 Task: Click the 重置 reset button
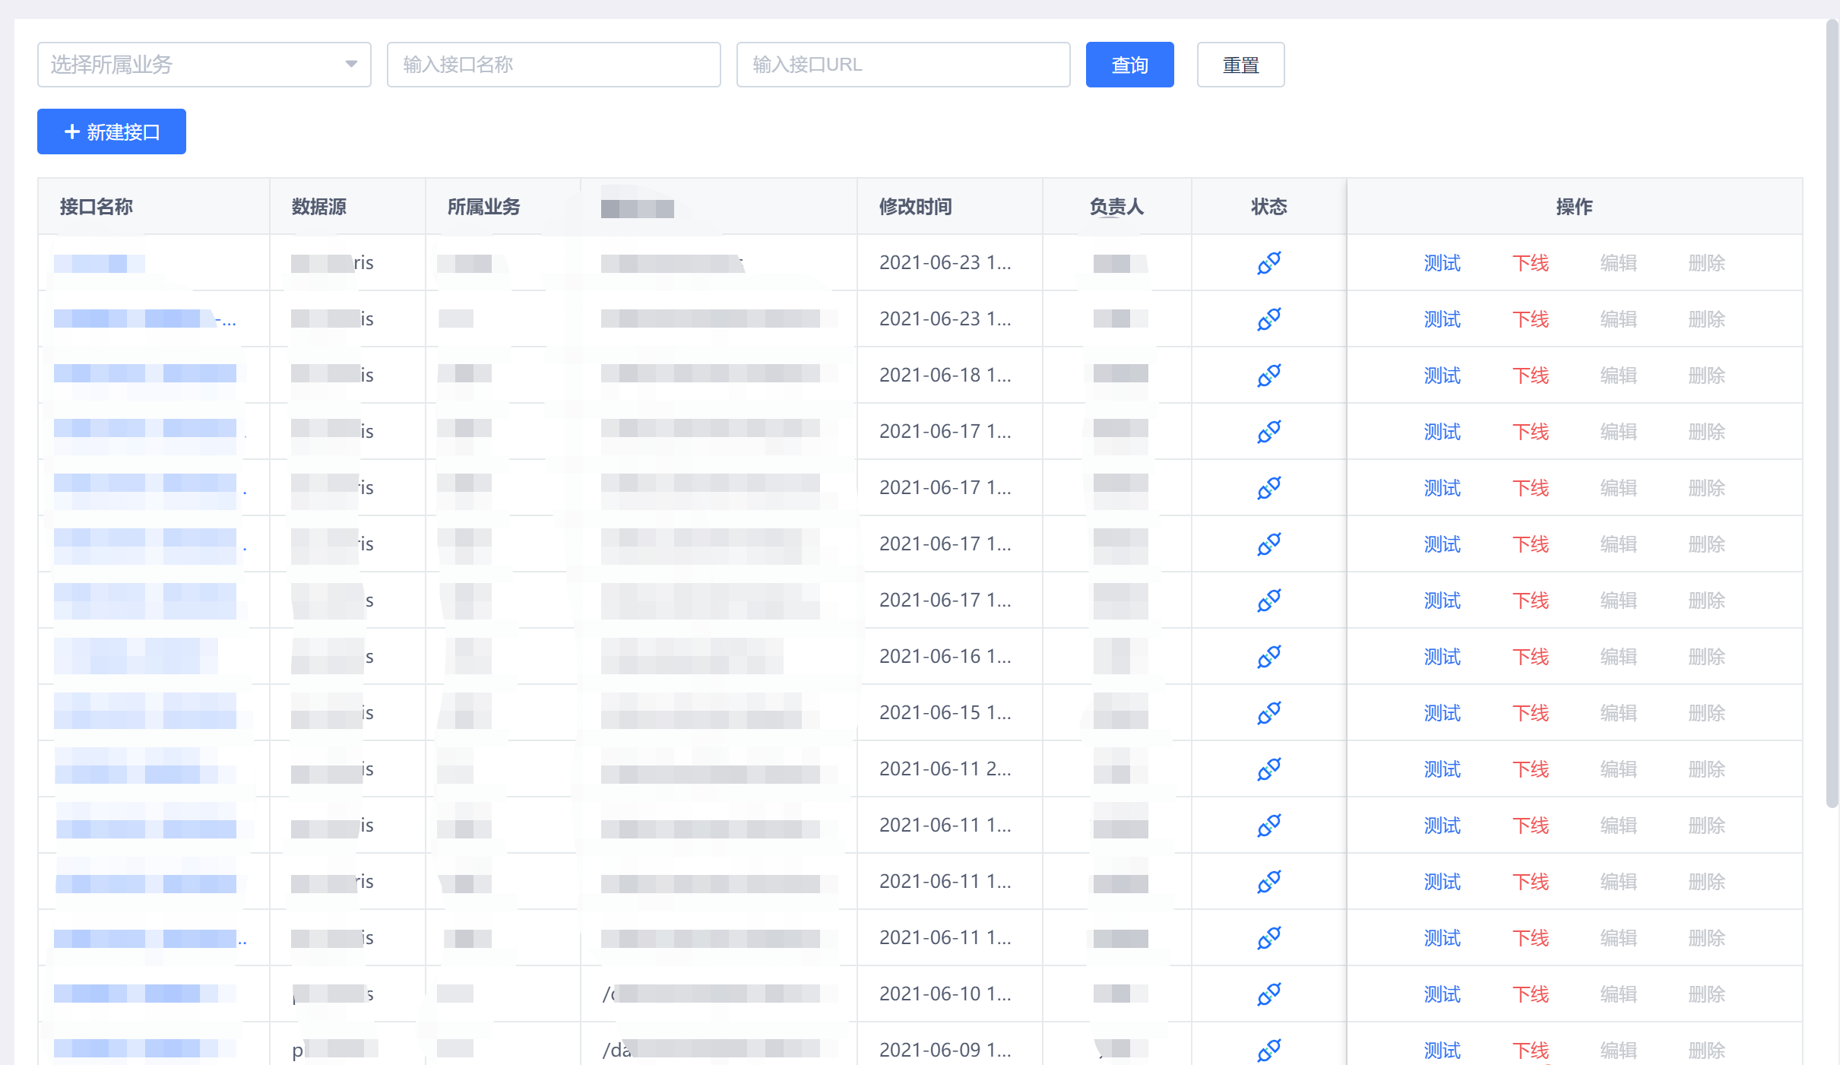coord(1240,65)
